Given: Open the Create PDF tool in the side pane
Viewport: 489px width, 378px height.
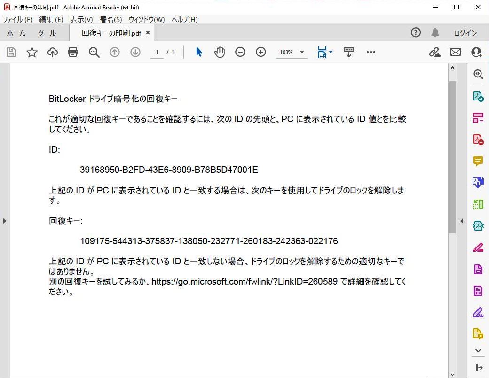Looking at the screenshot, I should 478,139.
